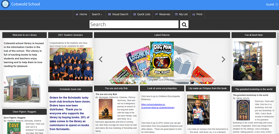The image size is (279, 134).
Task: Click the Cotswold School logo icon
Action: point(5,4)
